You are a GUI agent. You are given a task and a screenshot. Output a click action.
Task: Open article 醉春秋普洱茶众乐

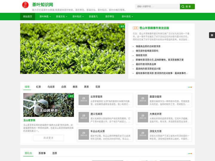pos(159,60)
